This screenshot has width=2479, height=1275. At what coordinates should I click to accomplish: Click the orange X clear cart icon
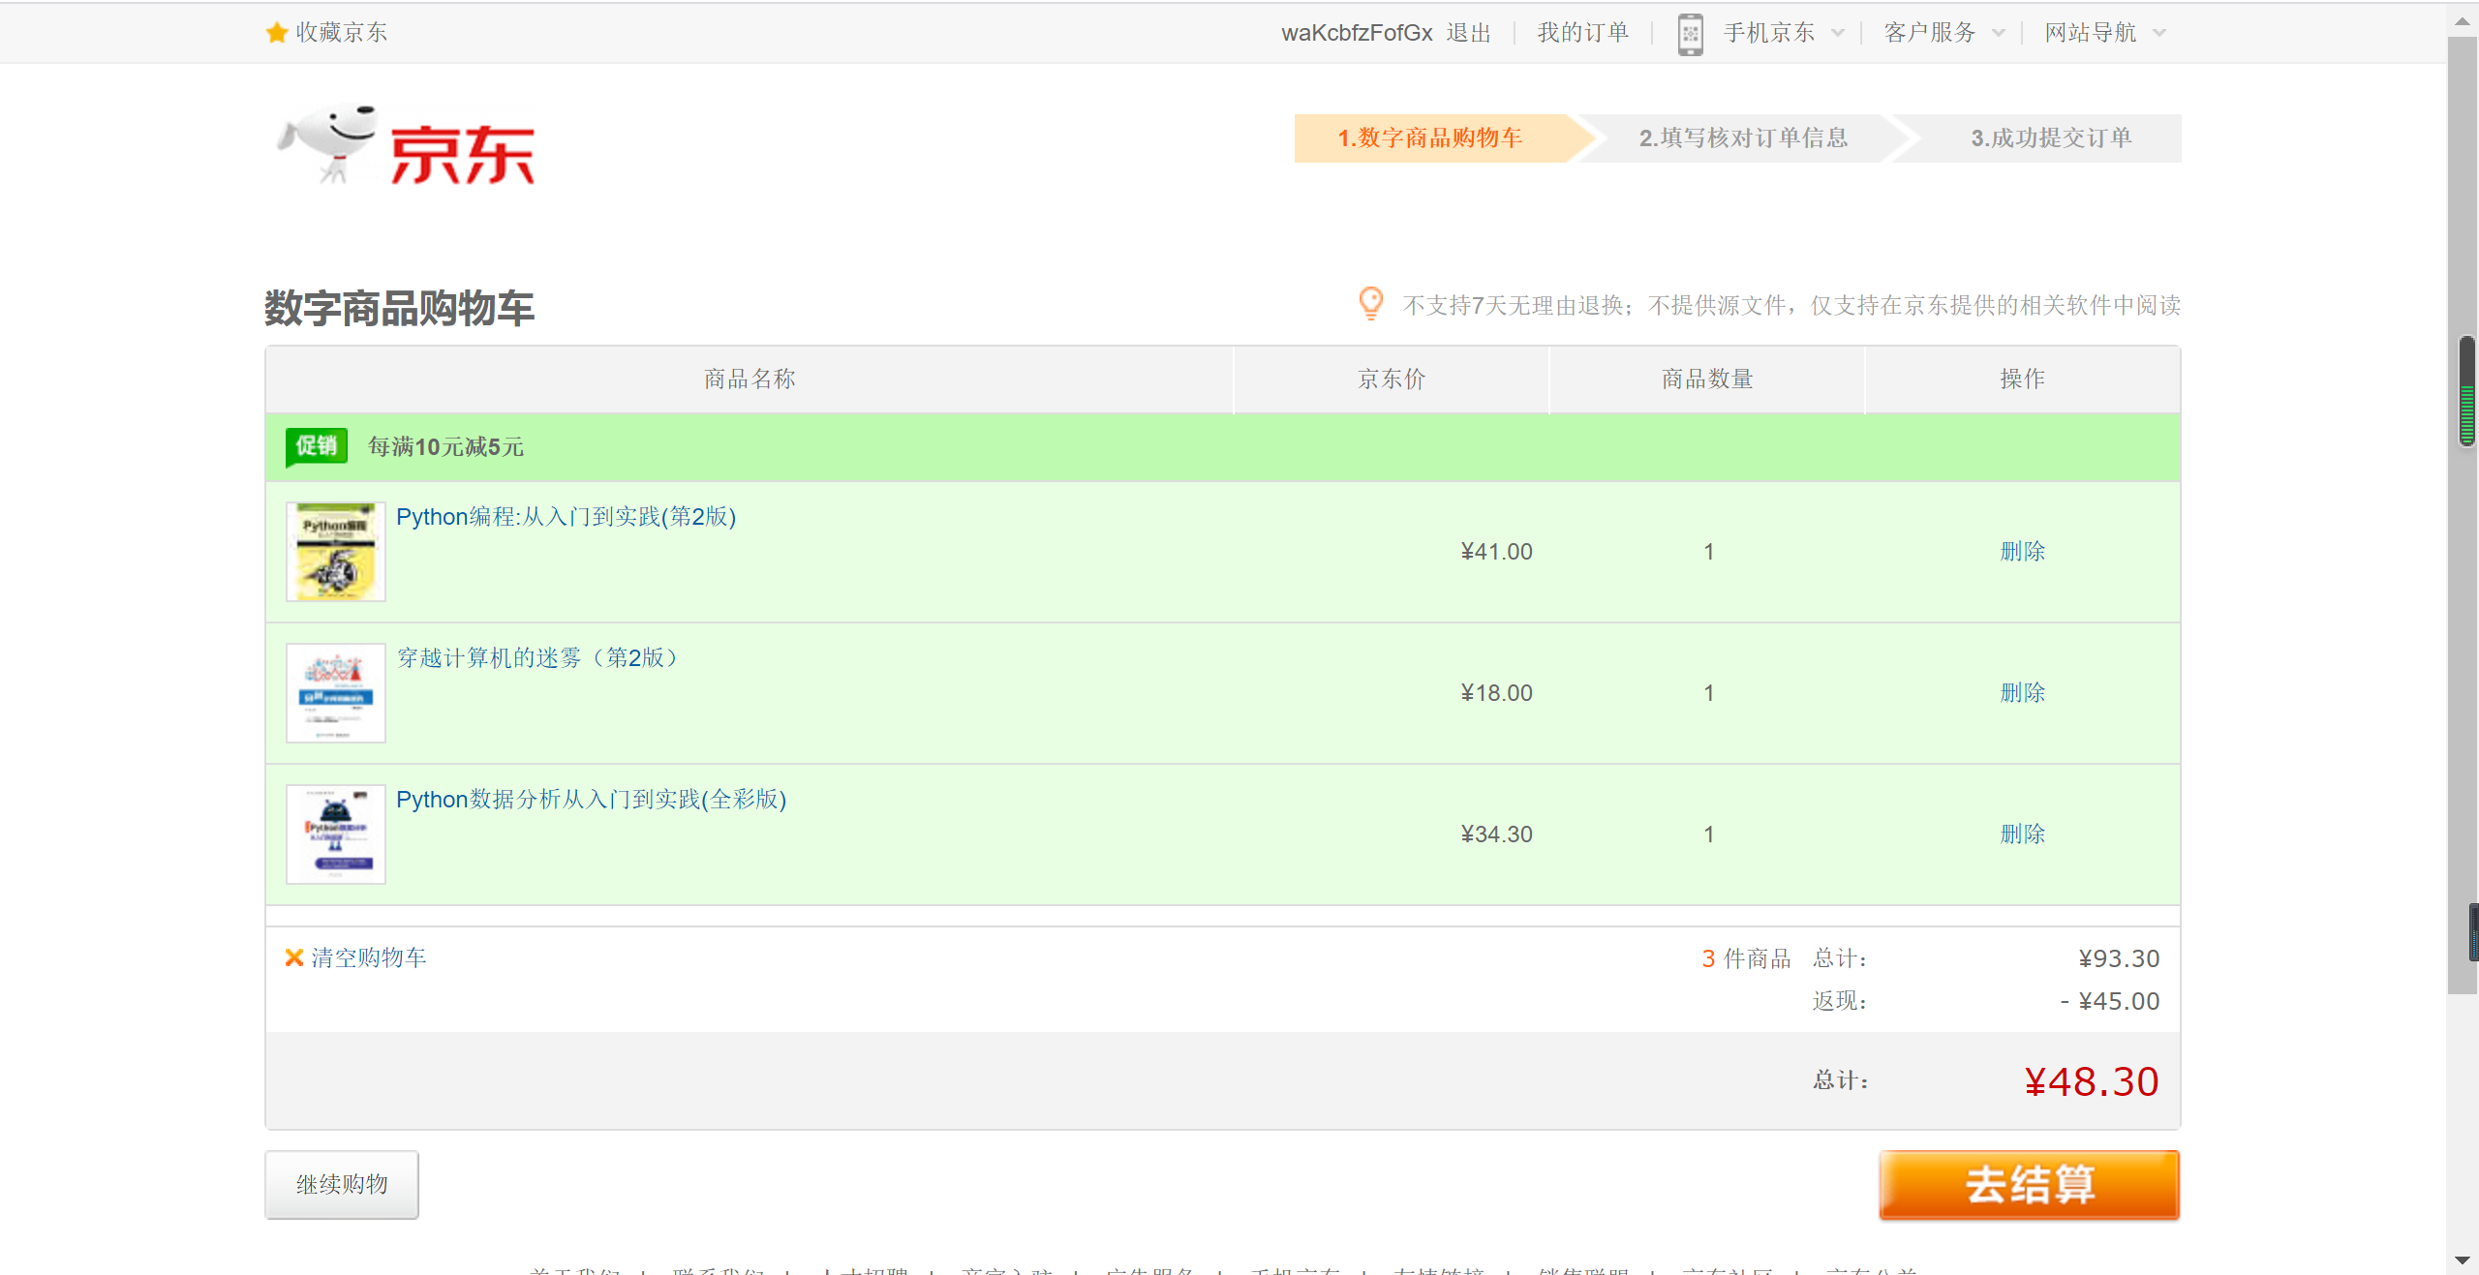(294, 957)
